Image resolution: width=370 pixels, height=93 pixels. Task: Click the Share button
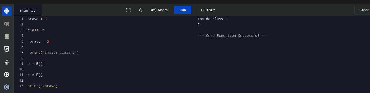pos(159,10)
